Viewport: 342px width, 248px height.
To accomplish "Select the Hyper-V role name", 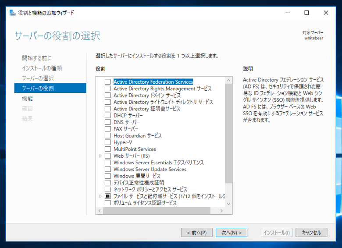I will (123, 142).
